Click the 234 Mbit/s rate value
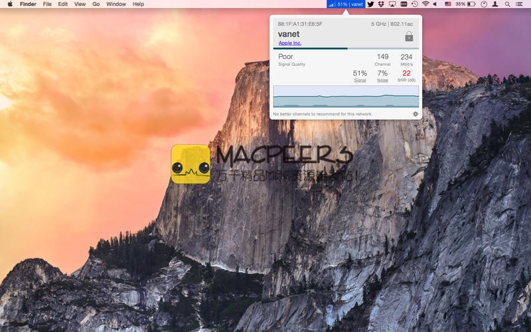 (x=406, y=57)
